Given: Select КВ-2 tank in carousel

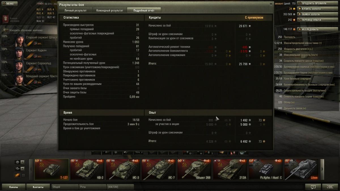Looking at the screenshot, I should pos(87,169).
